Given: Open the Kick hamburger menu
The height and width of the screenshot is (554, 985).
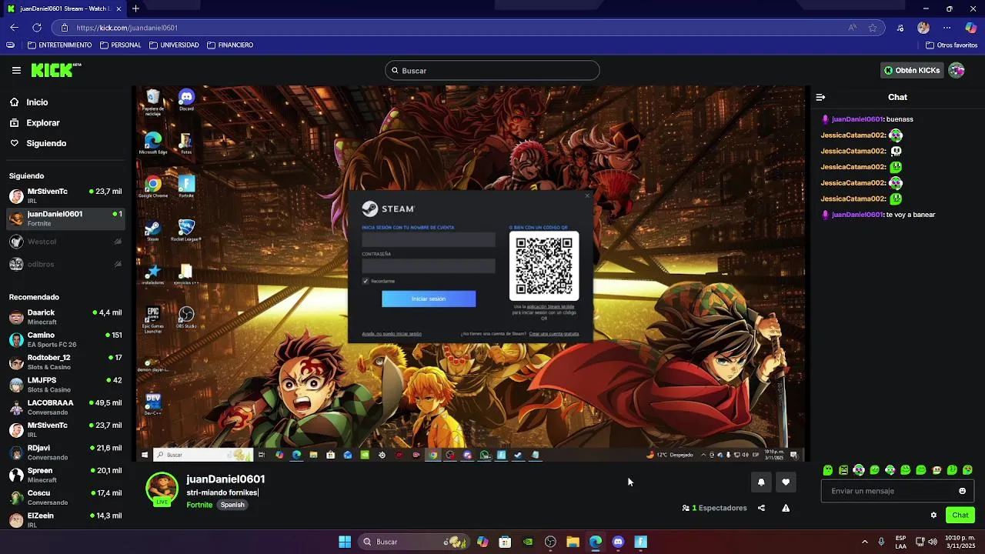Looking at the screenshot, I should point(16,70).
